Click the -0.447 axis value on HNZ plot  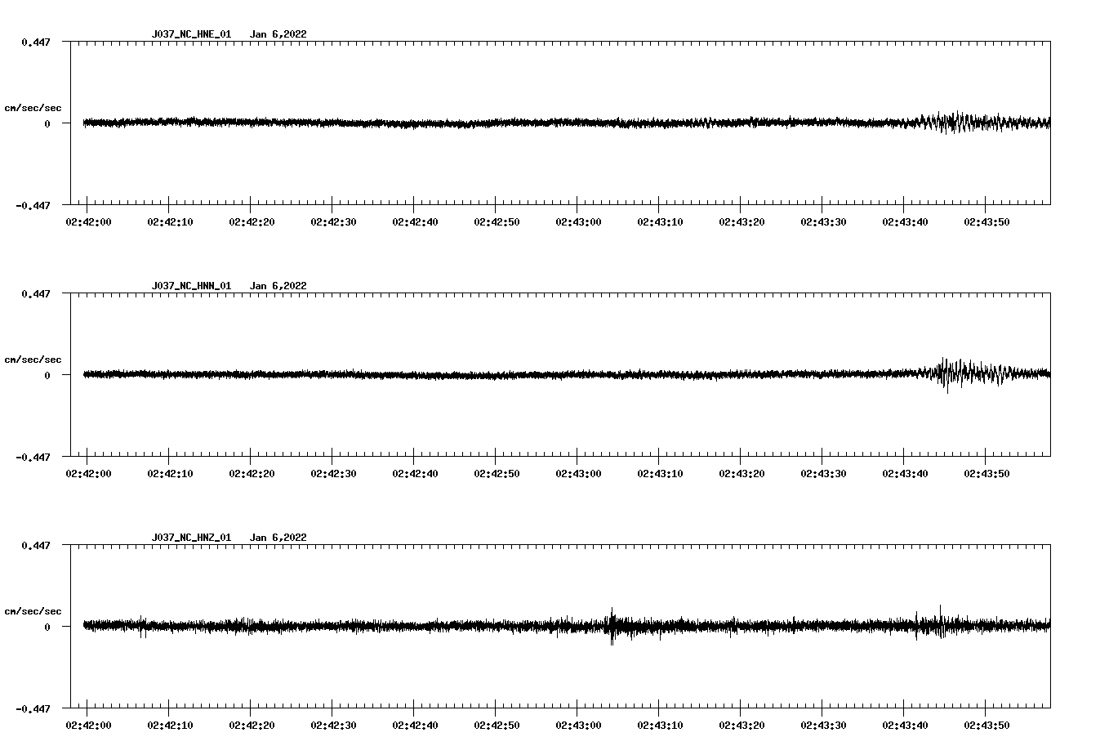[x=33, y=708]
